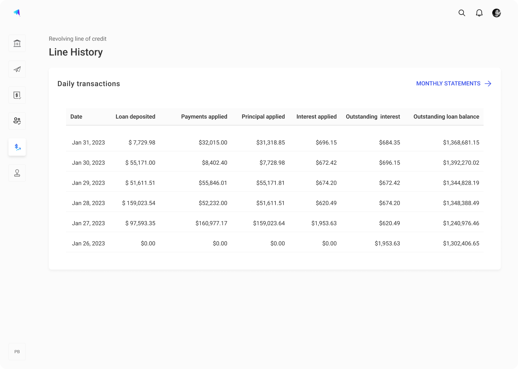
Task: Click the search icon
Action: tap(462, 13)
